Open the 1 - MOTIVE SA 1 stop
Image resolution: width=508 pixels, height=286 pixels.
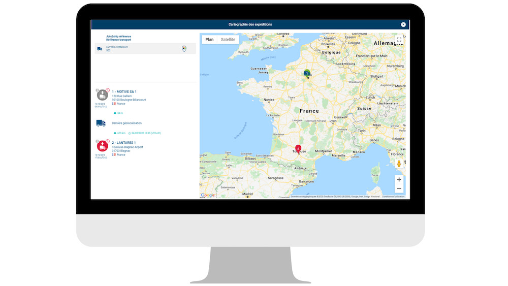(124, 91)
